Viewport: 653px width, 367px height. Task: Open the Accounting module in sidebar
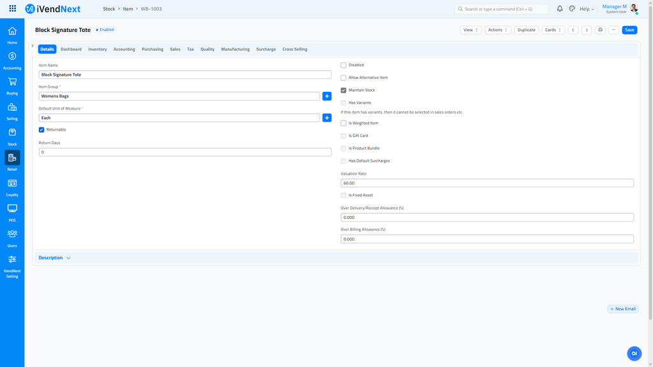pyautogui.click(x=12, y=57)
